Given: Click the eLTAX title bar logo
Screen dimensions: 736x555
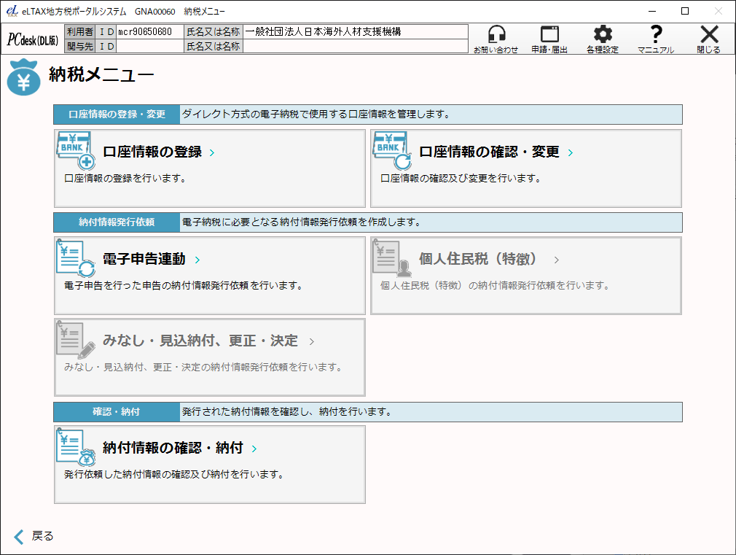Looking at the screenshot, I should pyautogui.click(x=12, y=11).
